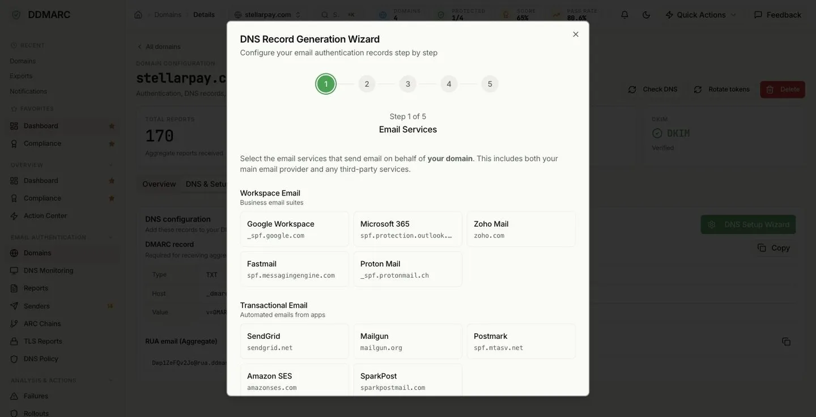
Task: Open recent Exports in sidebar
Action: pyautogui.click(x=21, y=76)
